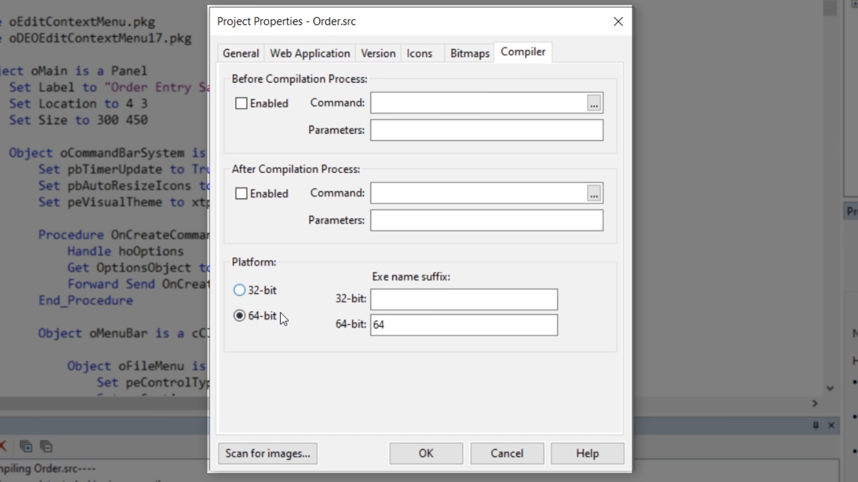Click the expand-all icon in the output panel
The height and width of the screenshot is (482, 858).
[x=26, y=446]
